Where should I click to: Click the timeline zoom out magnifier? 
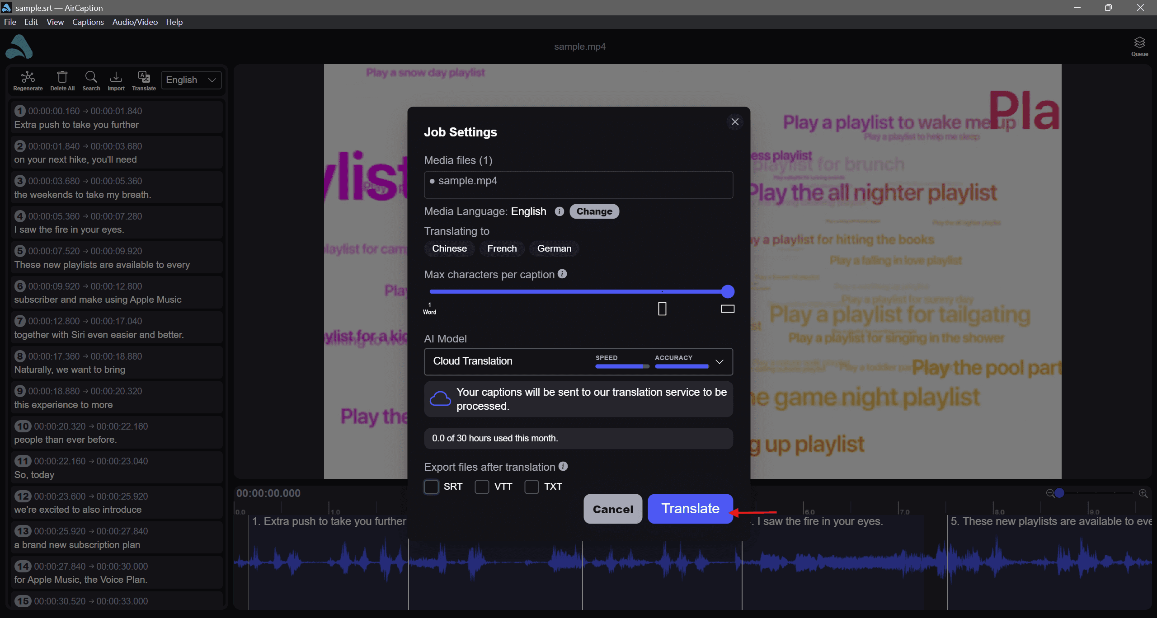pos(1050,493)
